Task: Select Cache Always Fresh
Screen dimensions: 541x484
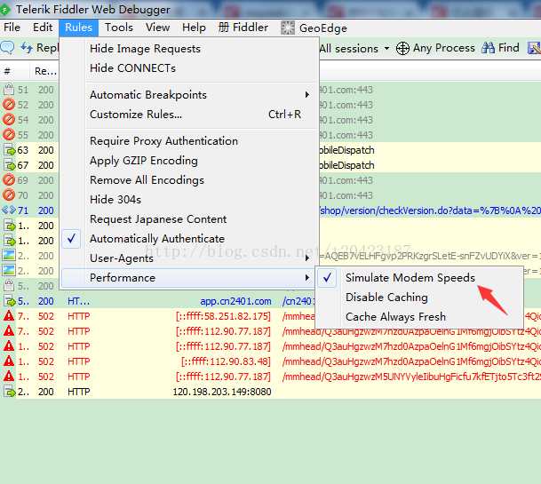Action: tap(419, 317)
